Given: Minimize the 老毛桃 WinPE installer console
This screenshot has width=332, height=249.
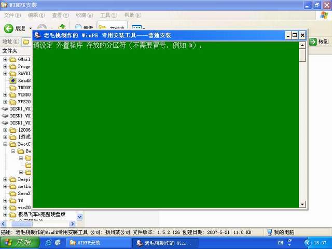Looking at the screenshot, I should [x=288, y=35].
